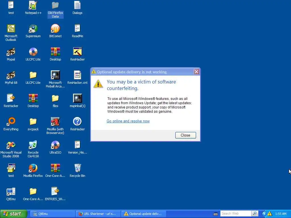Select the Optional update deliv... taskbar button
The width and height of the screenshot is (291, 218).
(x=144, y=214)
